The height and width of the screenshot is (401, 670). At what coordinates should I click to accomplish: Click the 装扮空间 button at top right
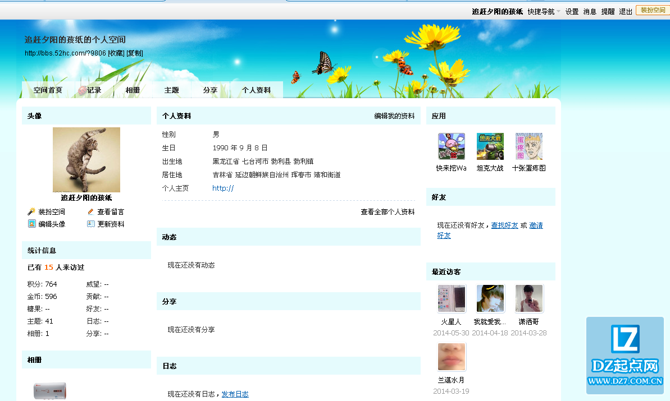(x=653, y=11)
